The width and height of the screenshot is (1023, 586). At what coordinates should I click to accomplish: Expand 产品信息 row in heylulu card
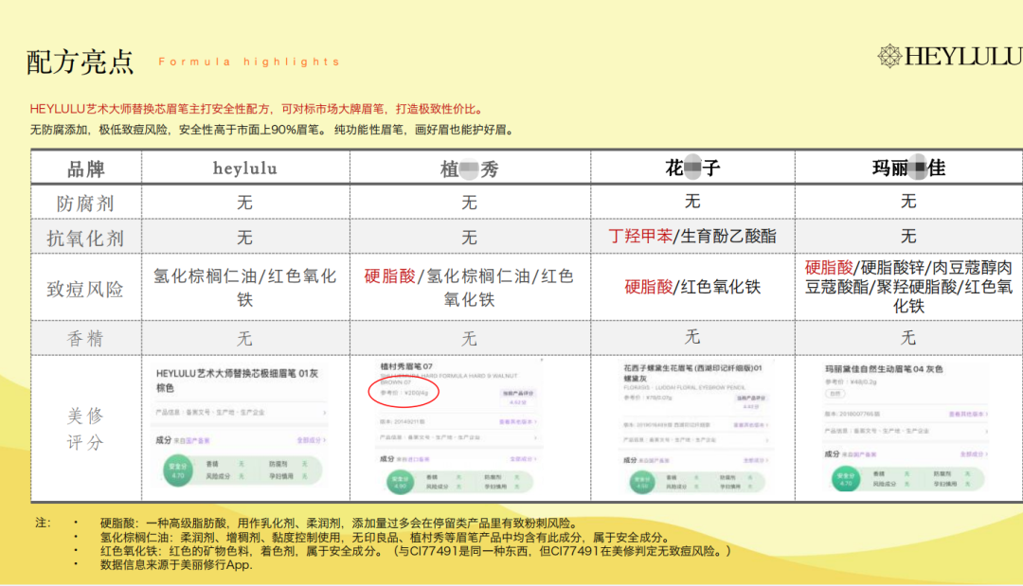[x=242, y=413]
